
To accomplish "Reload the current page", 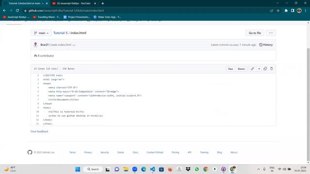I will [17, 11].
